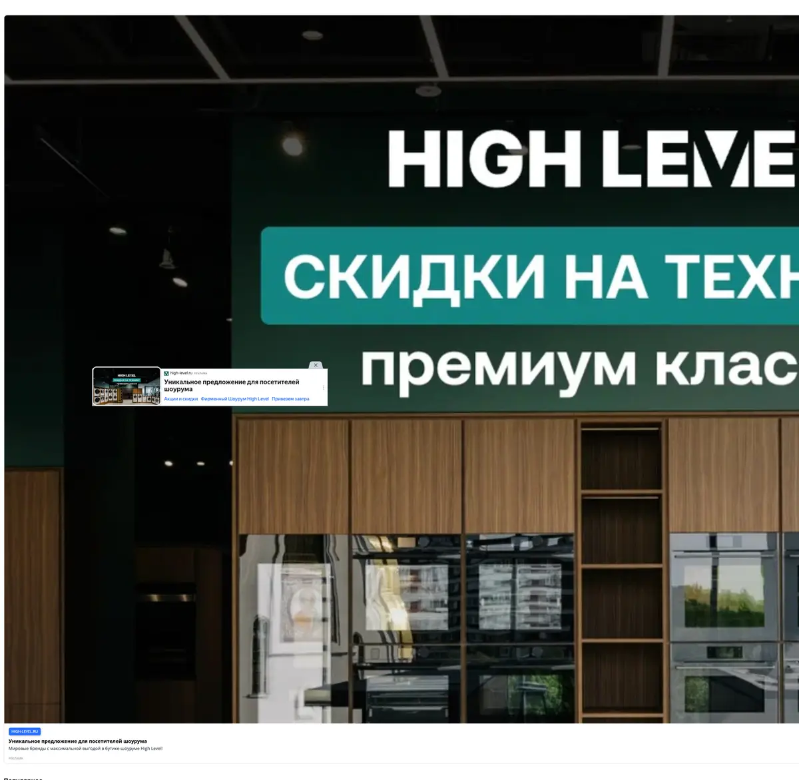Viewport: 799px width, 780px height.
Task: Click the blue HIGH-LEVEL.RU badge
Action: 25,731
